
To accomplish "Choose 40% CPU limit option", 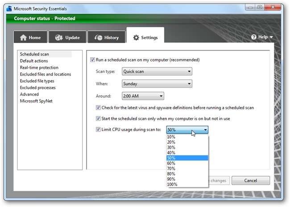I will tap(187, 153).
